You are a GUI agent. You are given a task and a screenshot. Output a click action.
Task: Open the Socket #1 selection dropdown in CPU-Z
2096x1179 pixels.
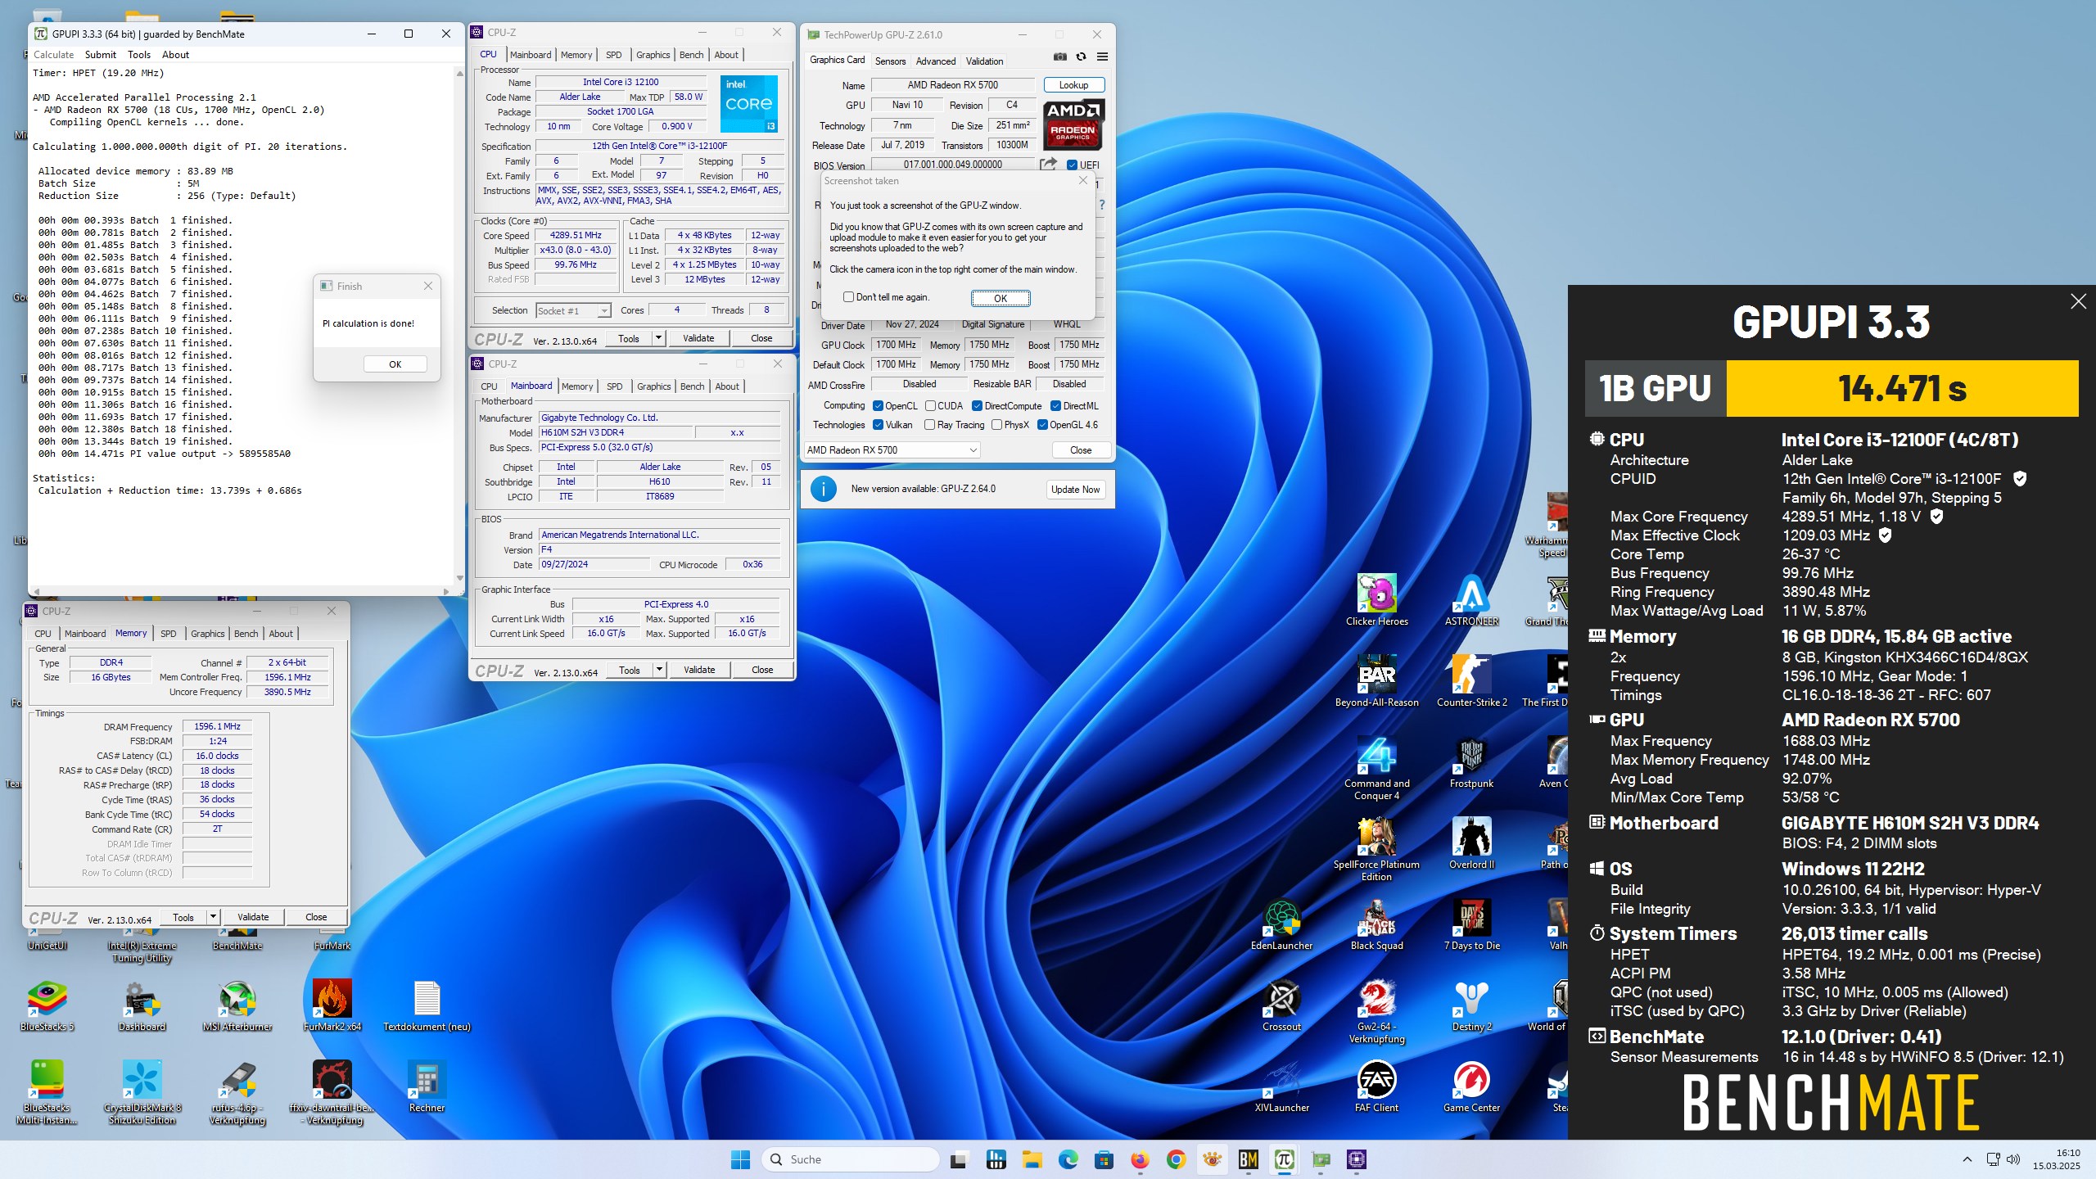pos(573,310)
